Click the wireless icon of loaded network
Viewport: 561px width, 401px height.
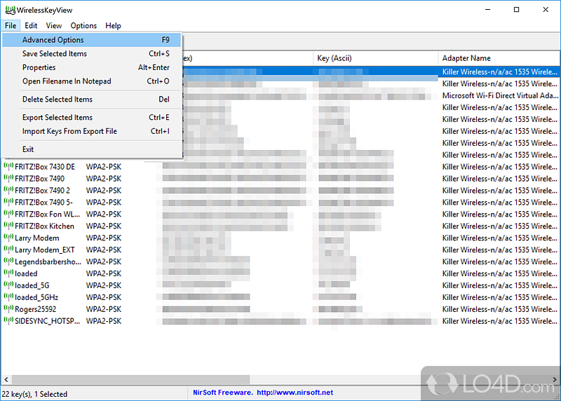click(8, 273)
